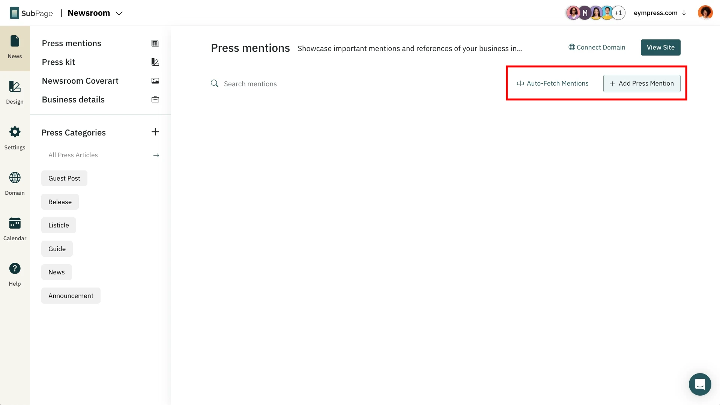
Task: Open All Press Articles category
Action: (73, 155)
